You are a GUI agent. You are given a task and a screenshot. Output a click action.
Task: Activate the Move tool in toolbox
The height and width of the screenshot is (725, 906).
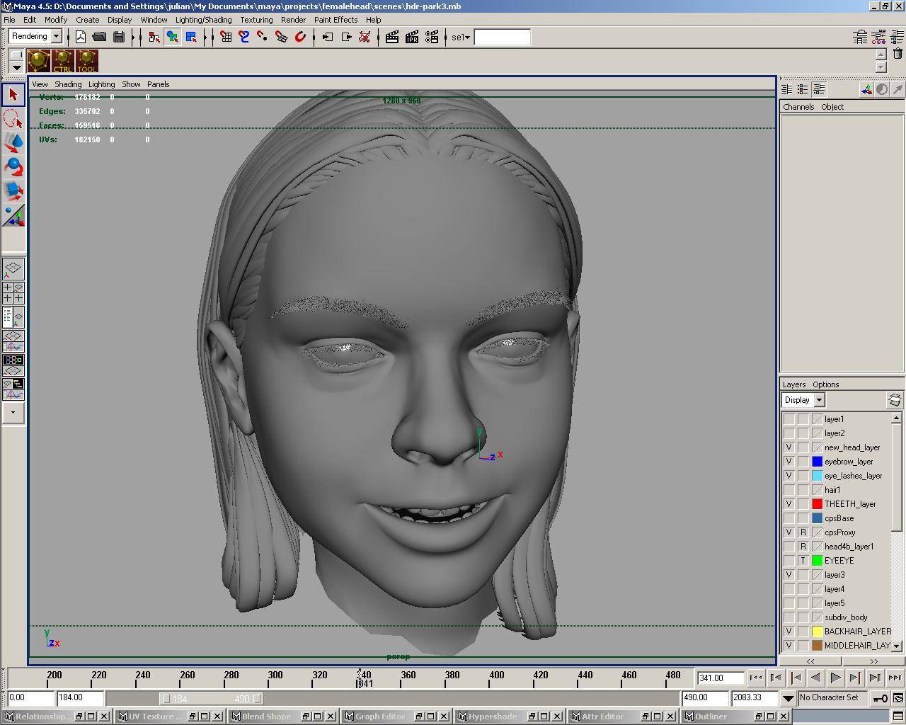(x=13, y=142)
